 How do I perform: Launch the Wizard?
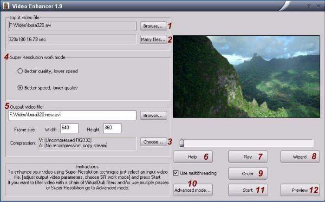[300, 157]
